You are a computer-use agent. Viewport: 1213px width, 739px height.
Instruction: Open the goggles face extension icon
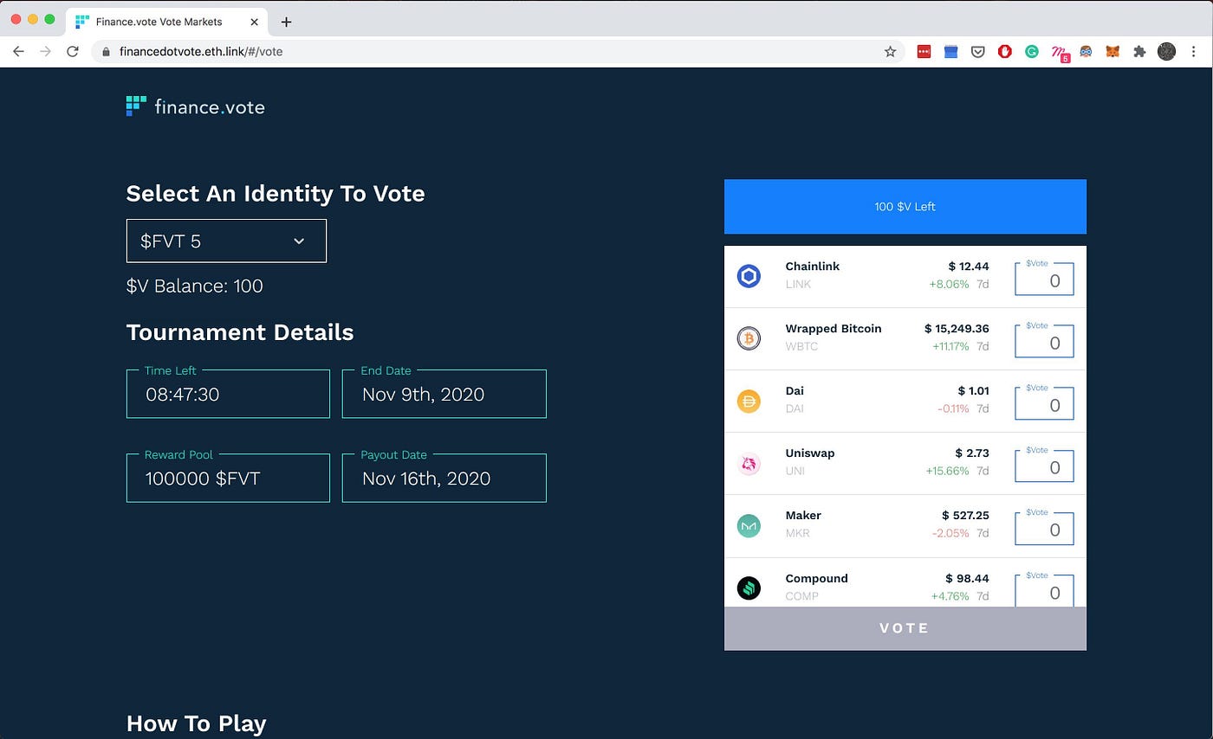1086,51
